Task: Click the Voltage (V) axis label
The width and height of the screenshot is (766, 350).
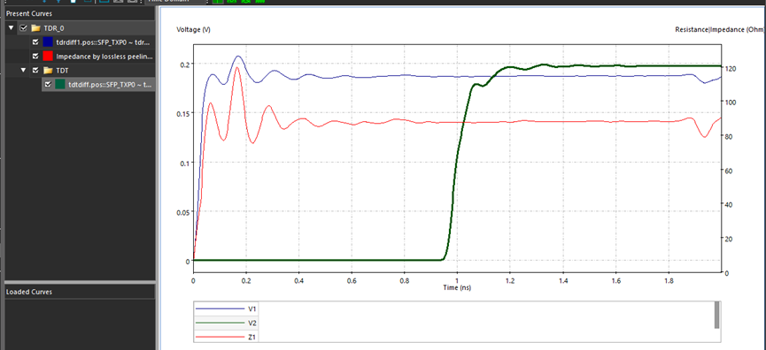Action: pos(193,30)
